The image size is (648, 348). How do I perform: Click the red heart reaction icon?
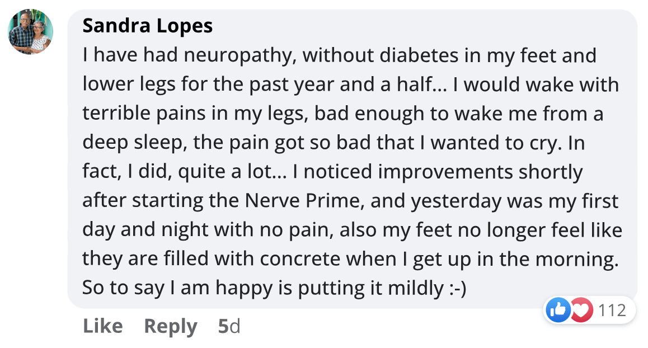coord(580,310)
